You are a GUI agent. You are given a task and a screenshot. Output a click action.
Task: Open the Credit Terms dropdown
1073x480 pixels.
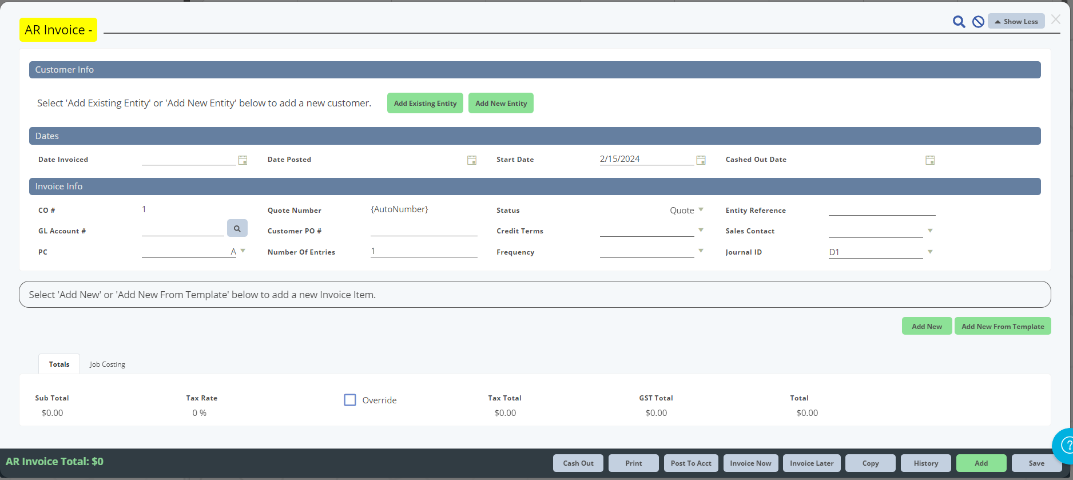tap(701, 231)
